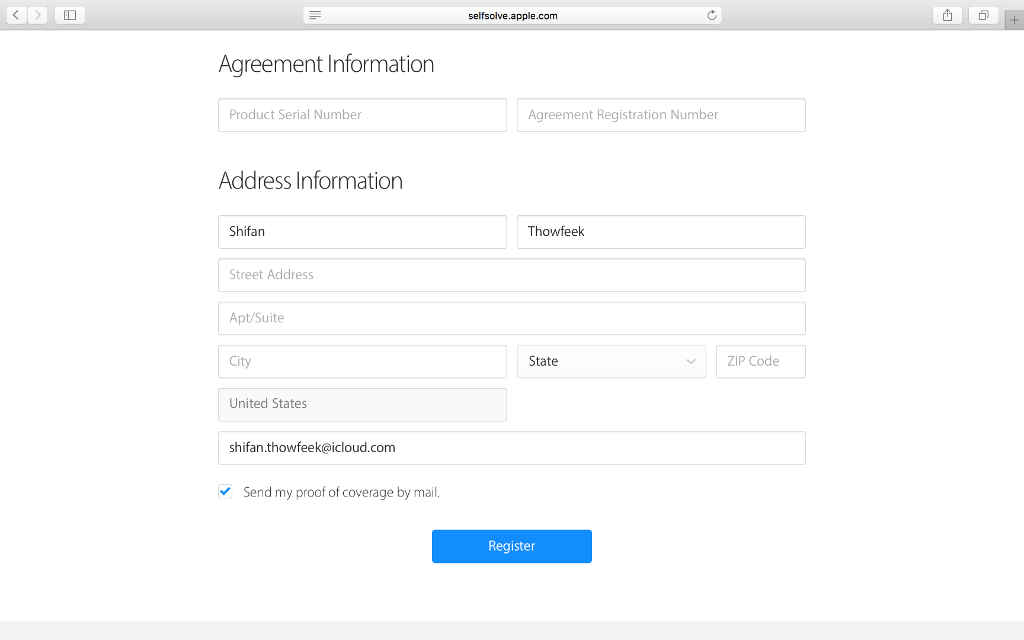Toggle the Safari sidebar
This screenshot has width=1024, height=640.
tap(69, 15)
